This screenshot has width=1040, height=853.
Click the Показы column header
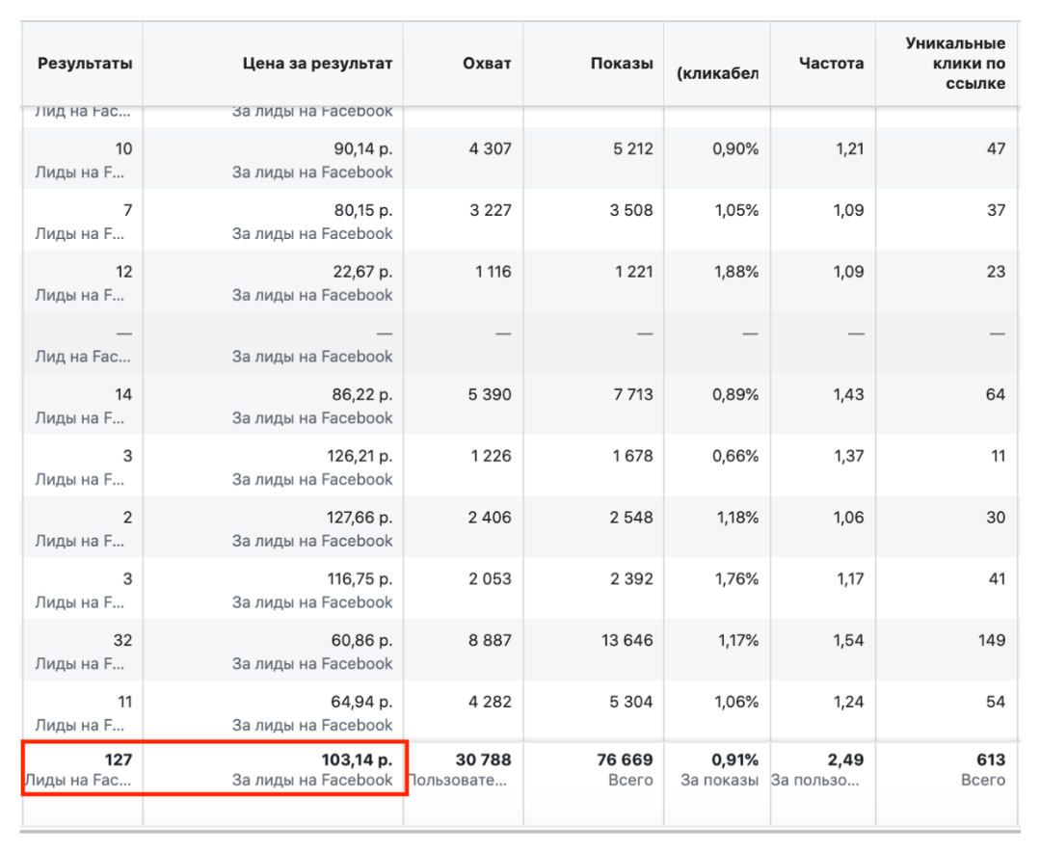pos(621,64)
